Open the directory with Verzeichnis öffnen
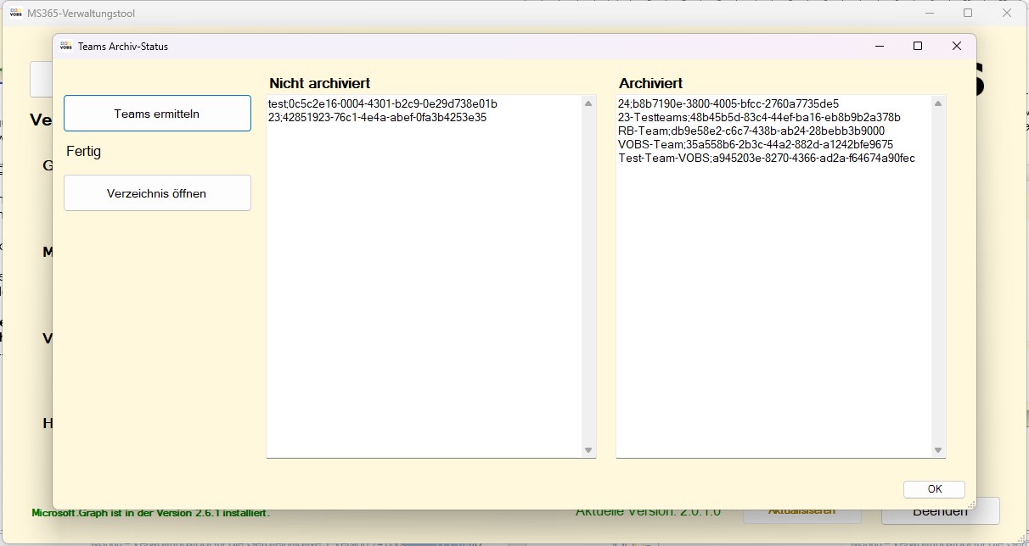This screenshot has height=546, width=1029. click(157, 193)
